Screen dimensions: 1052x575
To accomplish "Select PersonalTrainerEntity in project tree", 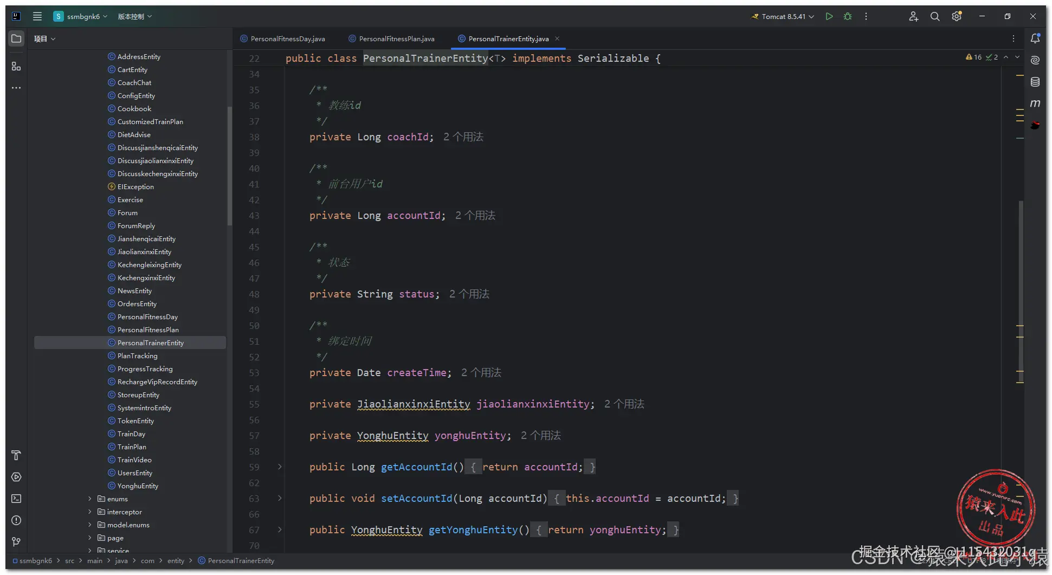I will (130, 343).
